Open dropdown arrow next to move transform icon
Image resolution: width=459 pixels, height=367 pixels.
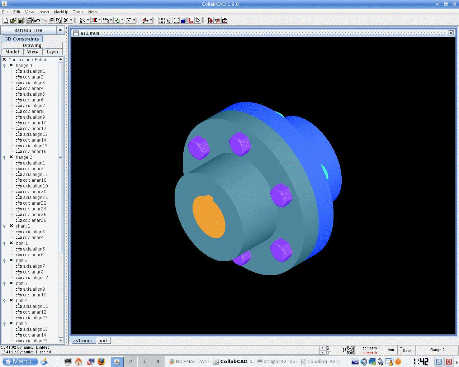[x=151, y=20]
